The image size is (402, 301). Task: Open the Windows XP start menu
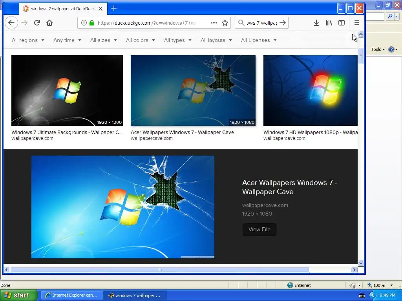click(18, 295)
